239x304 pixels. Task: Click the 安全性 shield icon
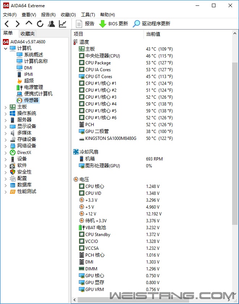(x=13, y=172)
